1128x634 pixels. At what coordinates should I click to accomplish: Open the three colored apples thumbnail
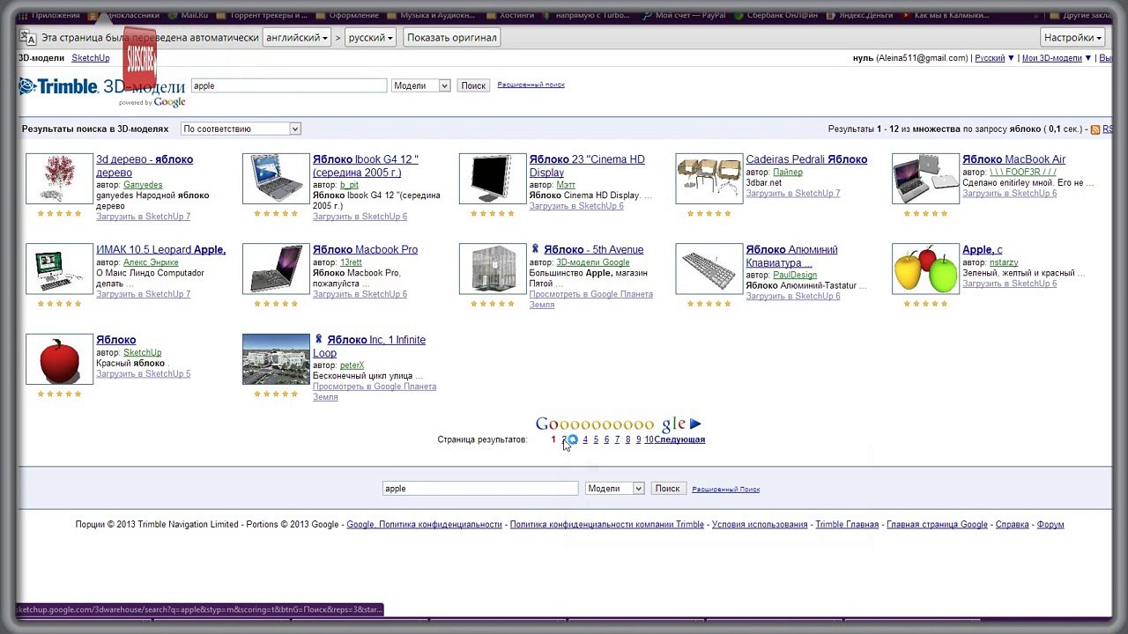pos(925,269)
